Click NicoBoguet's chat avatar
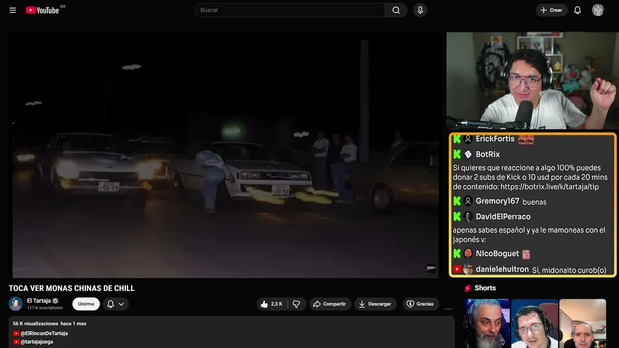The image size is (619, 348). coord(468,253)
